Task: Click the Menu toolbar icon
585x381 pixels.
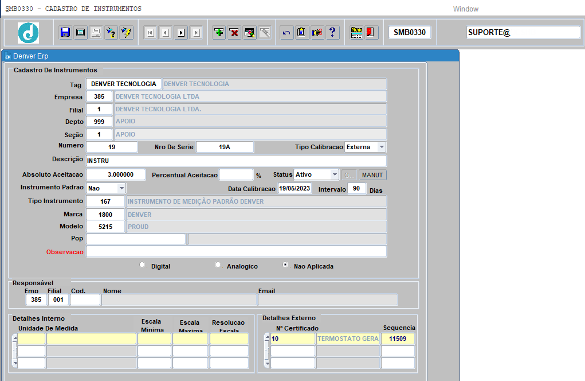Action: (x=356, y=33)
